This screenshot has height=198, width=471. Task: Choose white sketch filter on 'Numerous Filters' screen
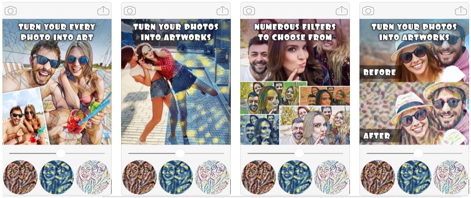(x=331, y=178)
